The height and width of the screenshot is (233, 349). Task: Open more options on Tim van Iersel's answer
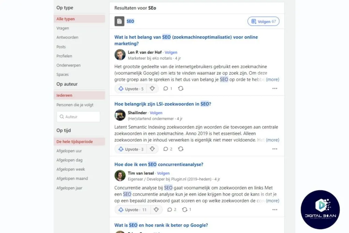pyautogui.click(x=275, y=209)
